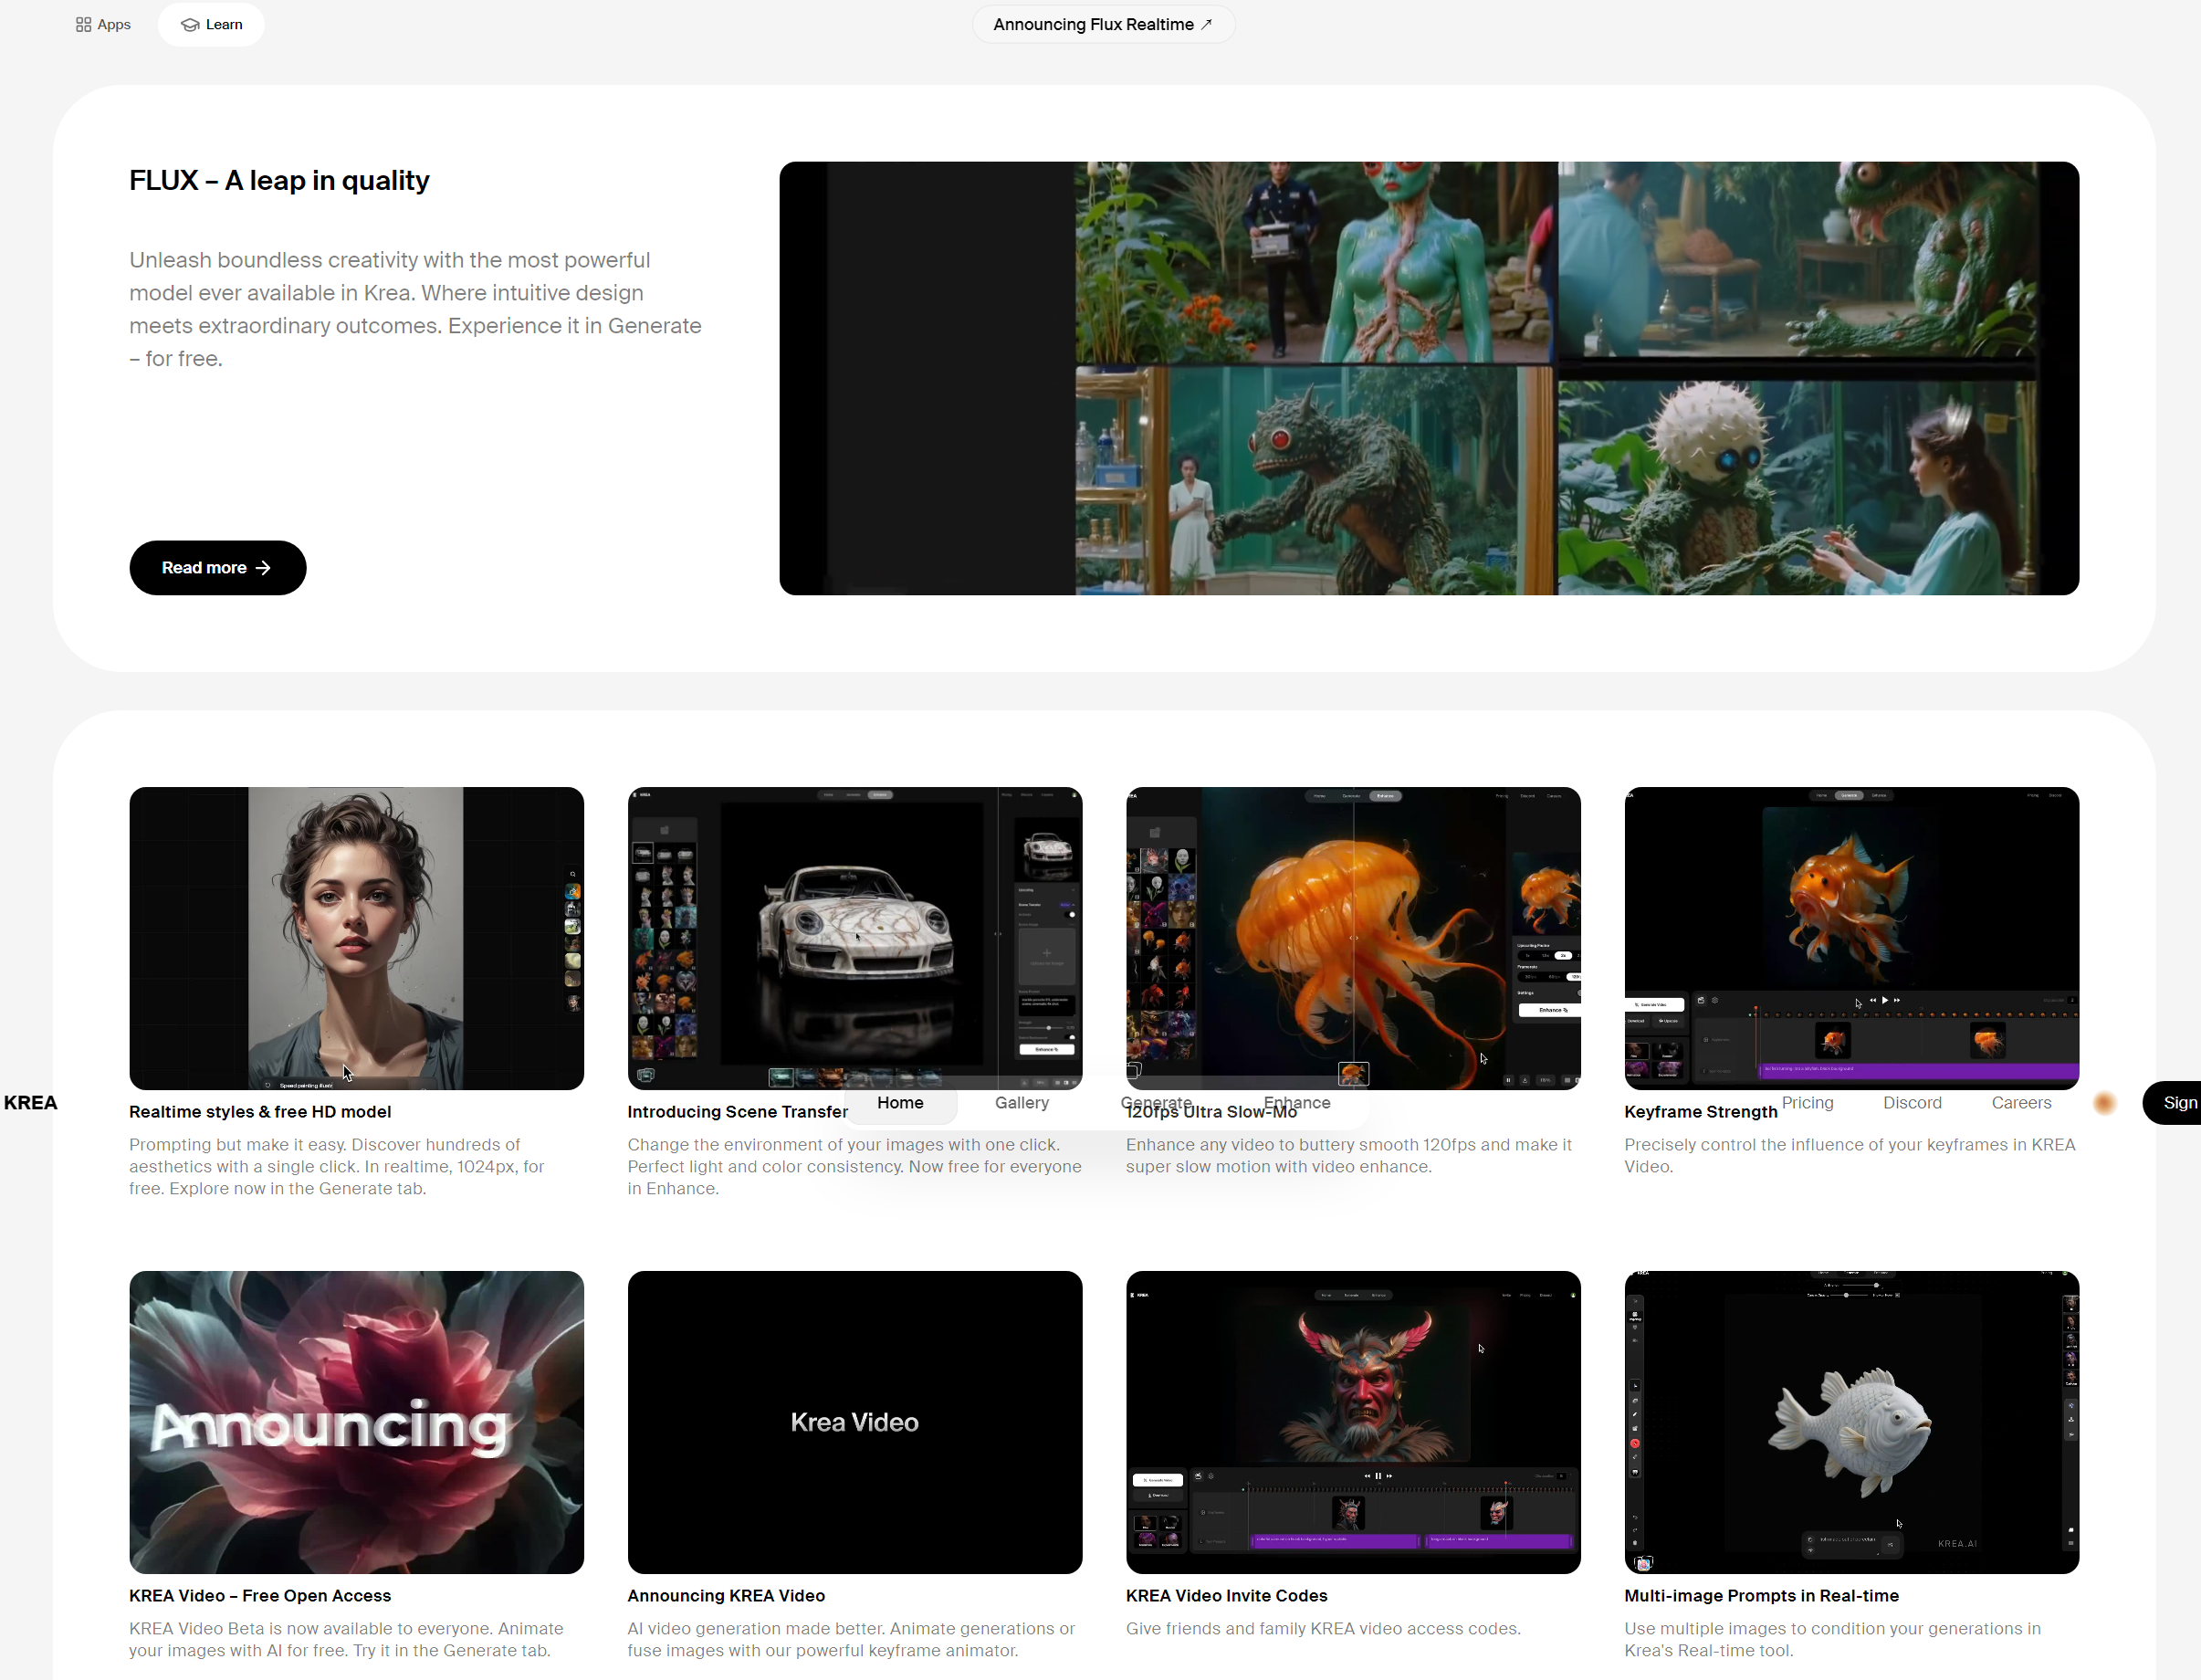The image size is (2201, 1680).
Task: Switch to the Gallery navigation tab
Action: [x=1021, y=1102]
